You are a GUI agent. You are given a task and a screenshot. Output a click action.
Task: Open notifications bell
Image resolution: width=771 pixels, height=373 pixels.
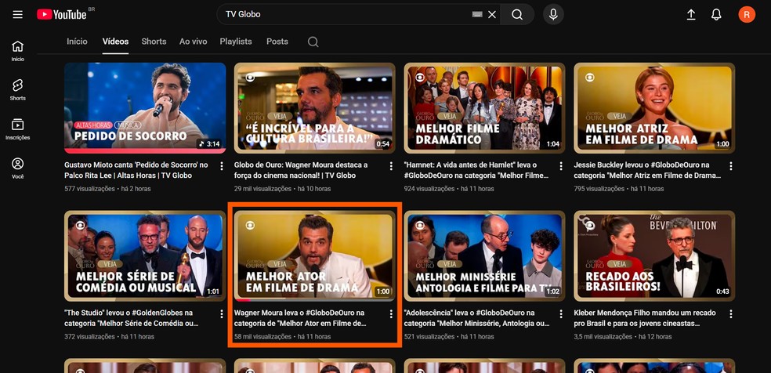coord(716,14)
